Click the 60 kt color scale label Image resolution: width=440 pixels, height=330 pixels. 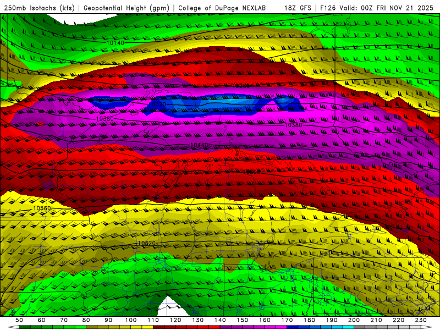pyautogui.click(x=41, y=320)
